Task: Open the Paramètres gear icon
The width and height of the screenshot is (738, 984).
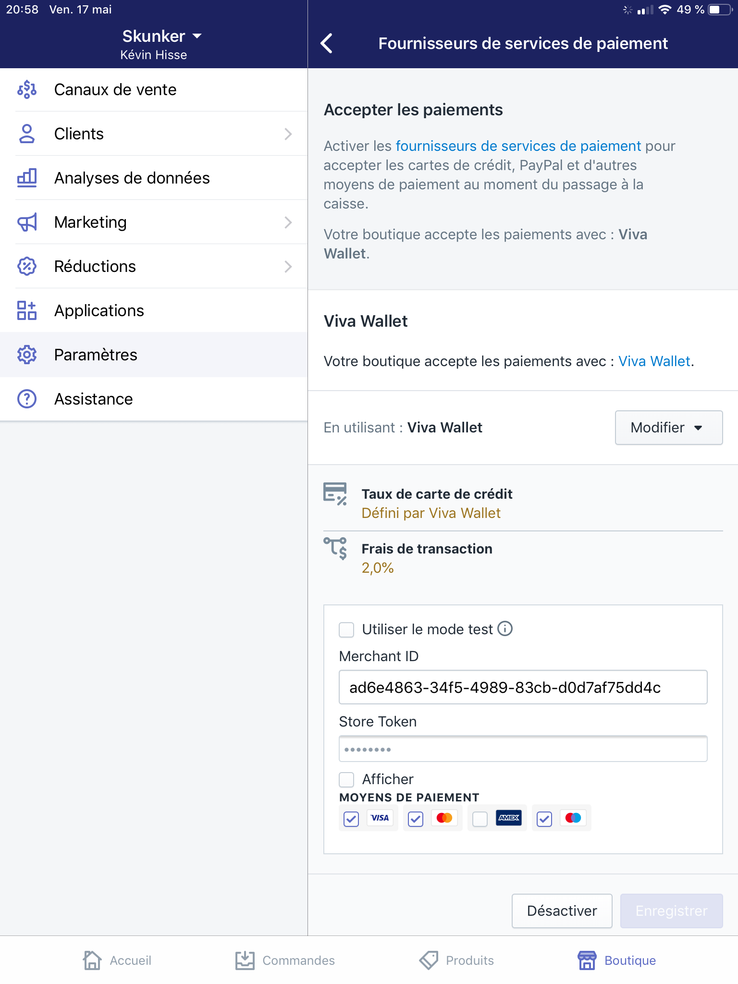Action: [27, 355]
